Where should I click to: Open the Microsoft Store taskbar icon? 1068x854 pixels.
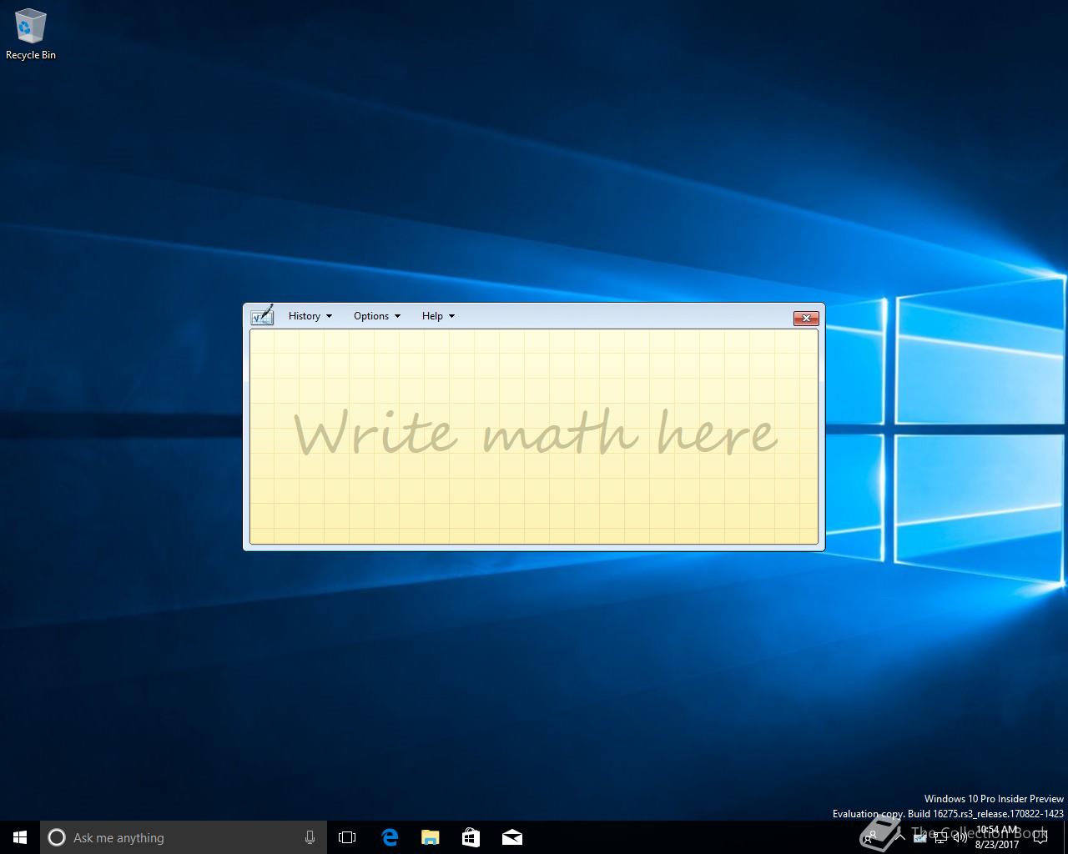(x=471, y=837)
